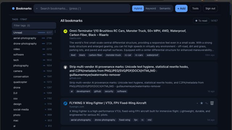Click the fixed-wing tag chip
The width and height of the screenshot is (232, 130).
(125, 120)
